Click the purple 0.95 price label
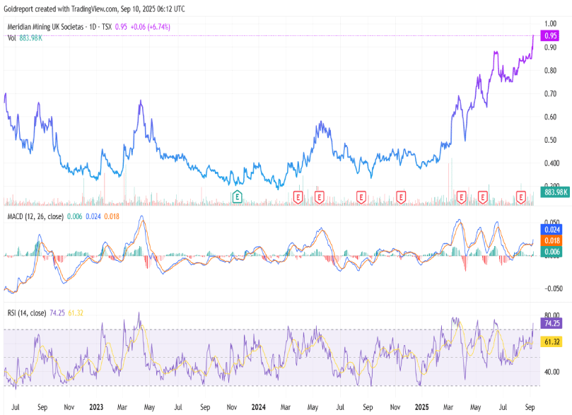The width and height of the screenshot is (572, 415). (551, 35)
